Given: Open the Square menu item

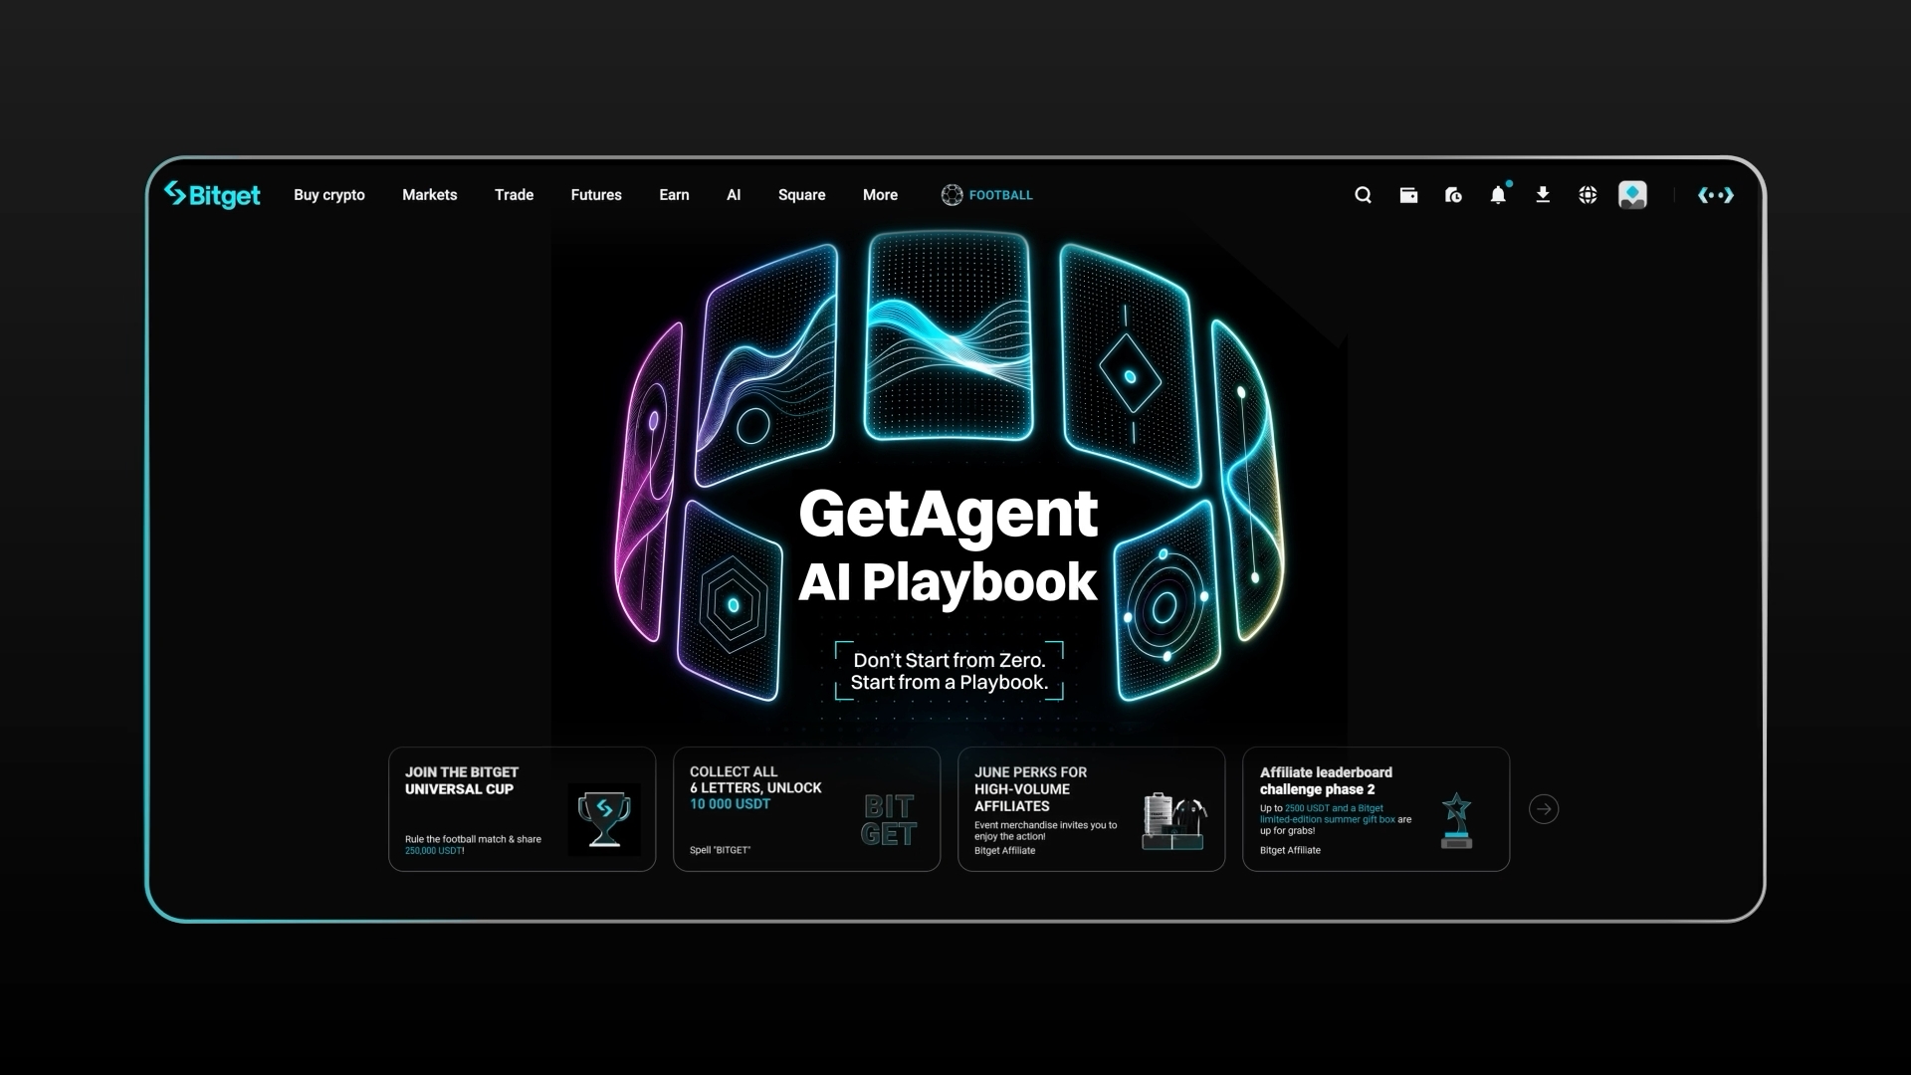Looking at the screenshot, I should [802, 195].
